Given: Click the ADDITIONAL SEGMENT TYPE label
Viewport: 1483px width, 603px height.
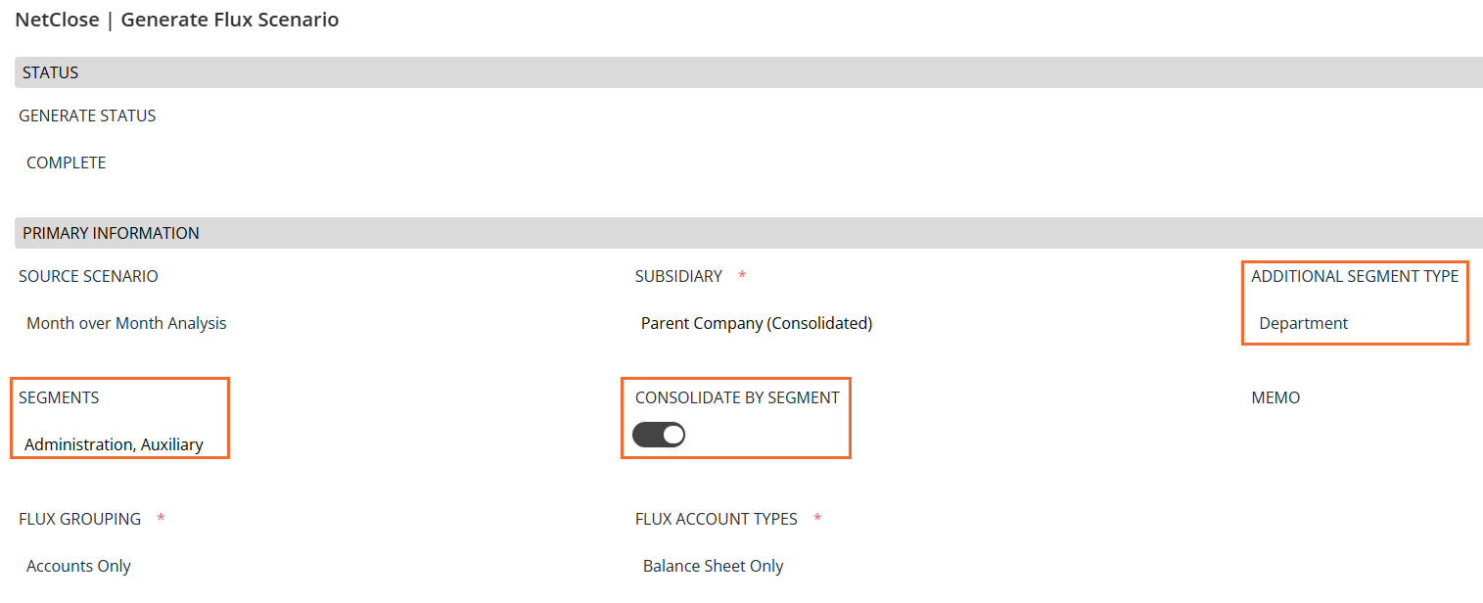Looking at the screenshot, I should pos(1355,276).
